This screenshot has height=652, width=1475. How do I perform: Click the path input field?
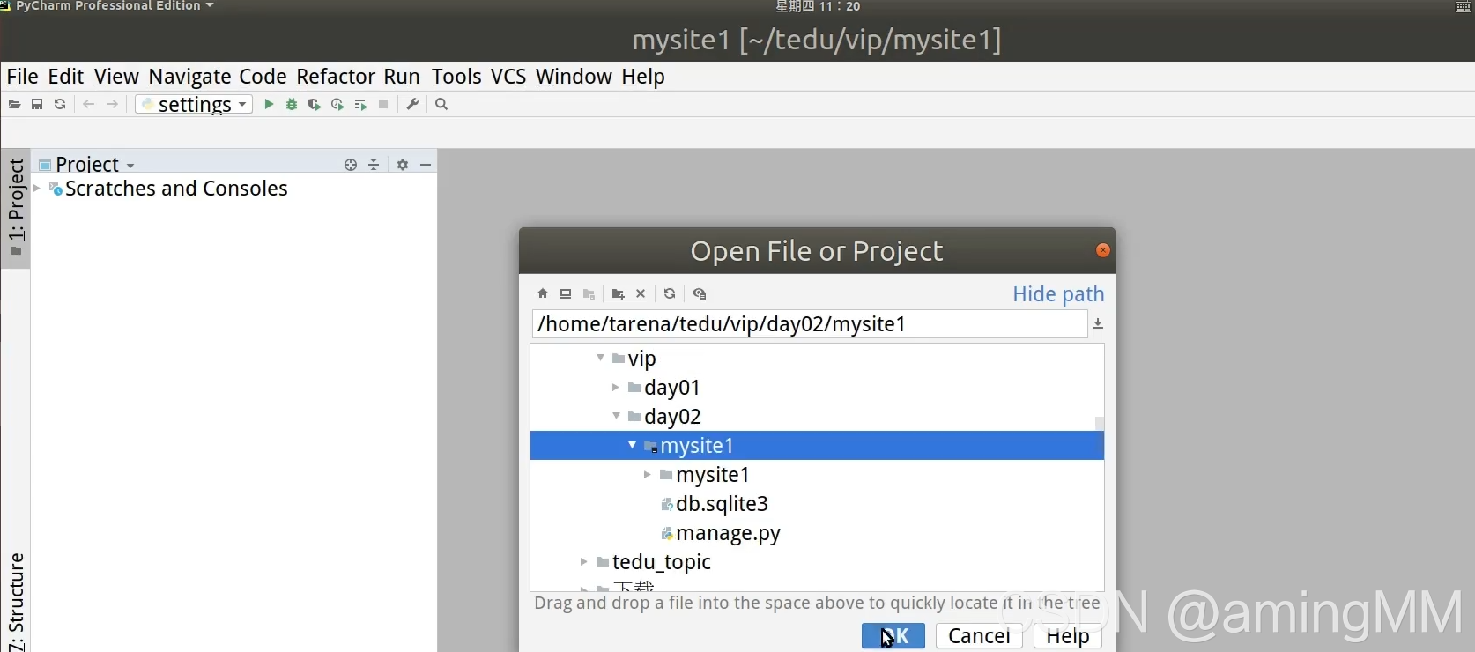[810, 324]
